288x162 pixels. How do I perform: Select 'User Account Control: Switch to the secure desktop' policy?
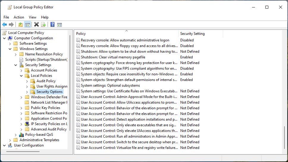point(129,142)
